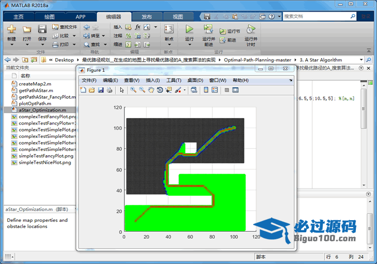
Task: Open Figure 1 文件(F) menu
Action: 89,80
